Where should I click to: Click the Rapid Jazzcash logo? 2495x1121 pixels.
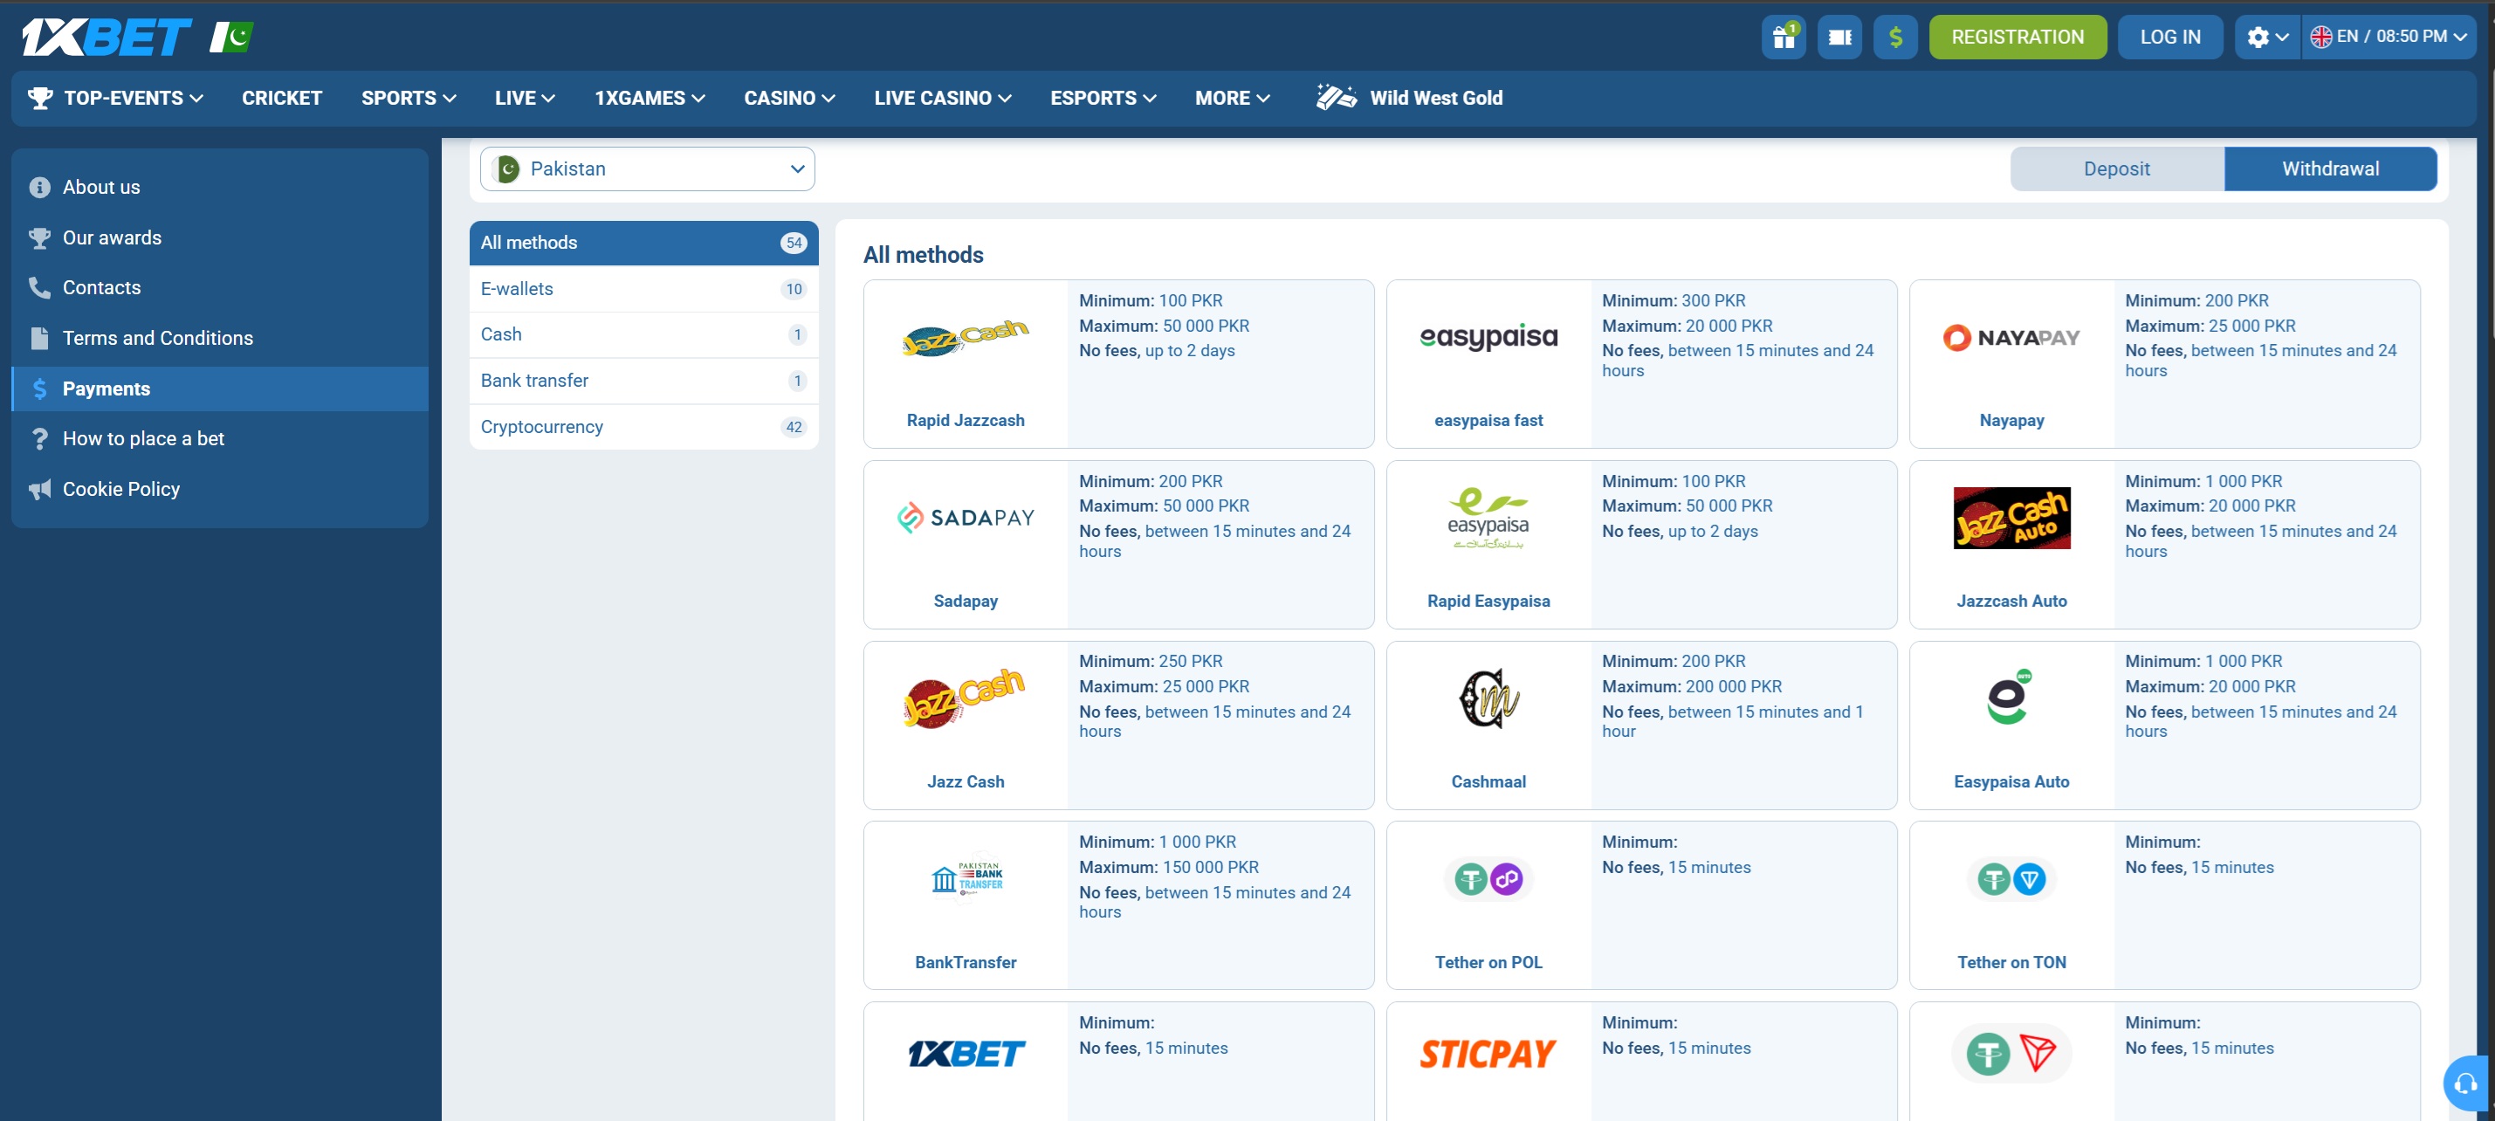965,338
